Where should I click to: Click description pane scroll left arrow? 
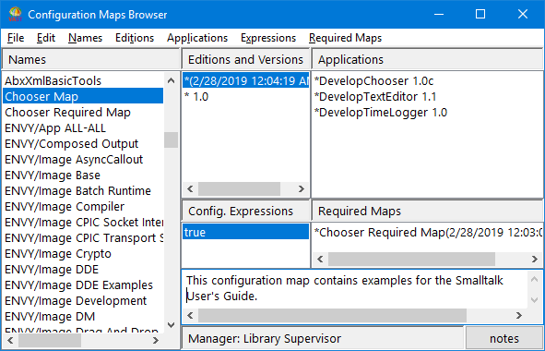[x=190, y=316]
